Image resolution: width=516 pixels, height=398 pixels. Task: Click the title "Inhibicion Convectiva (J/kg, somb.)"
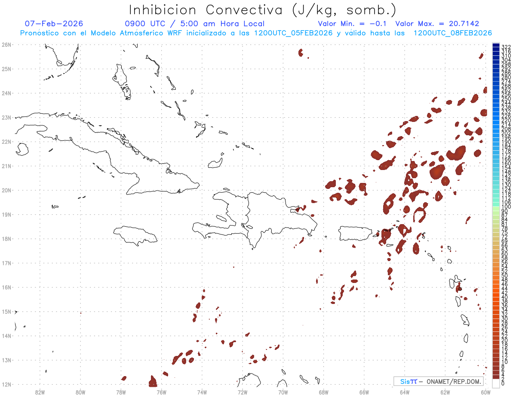(263, 10)
